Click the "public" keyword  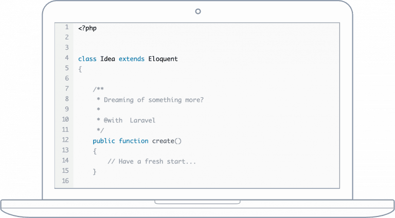tap(104, 141)
